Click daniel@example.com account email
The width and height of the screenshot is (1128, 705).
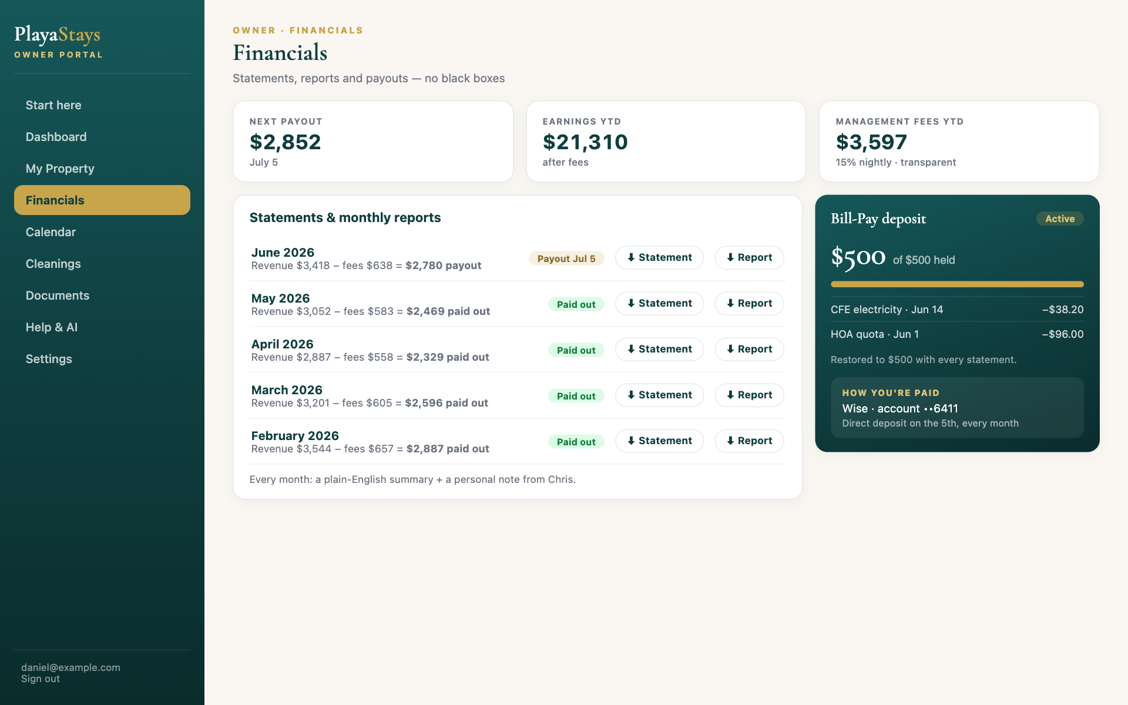tap(70, 667)
